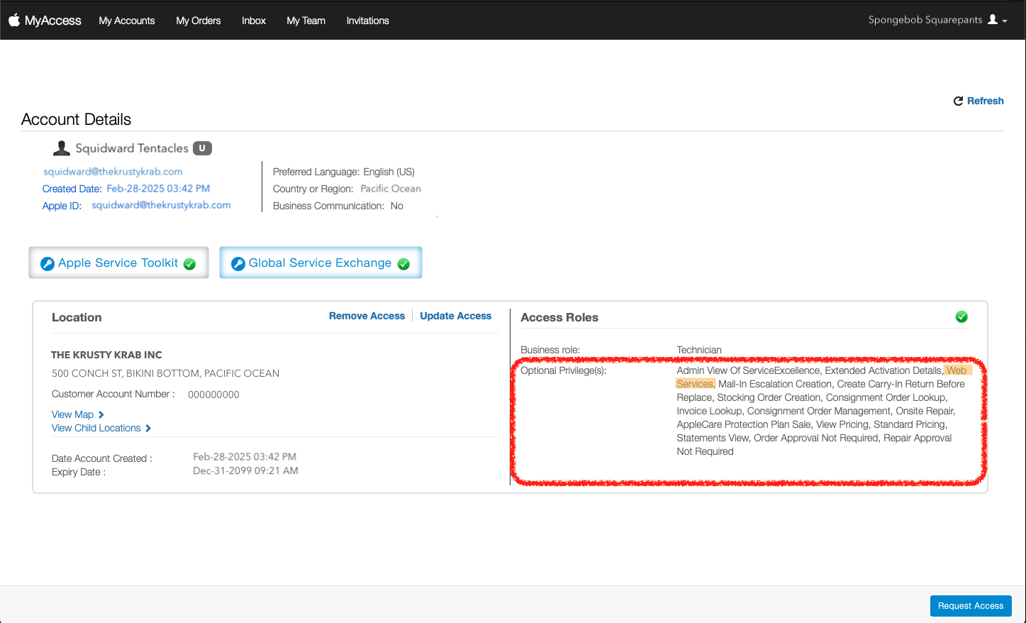Open the Invitations page
This screenshot has height=623, width=1026.
click(x=368, y=21)
